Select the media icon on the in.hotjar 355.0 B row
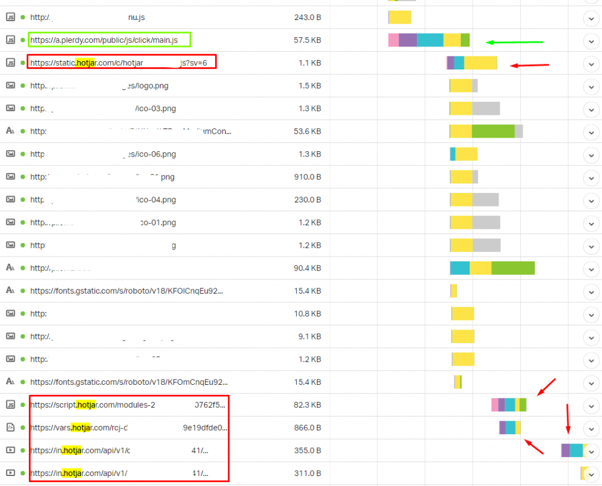Screen dimensions: 602x486 pyautogui.click(x=11, y=450)
